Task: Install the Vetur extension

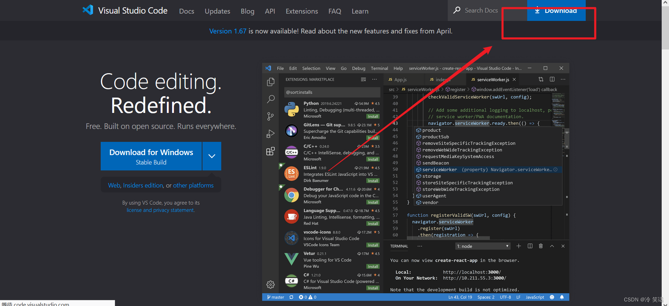Action: 373,267
